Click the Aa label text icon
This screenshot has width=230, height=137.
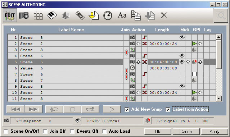122,15
